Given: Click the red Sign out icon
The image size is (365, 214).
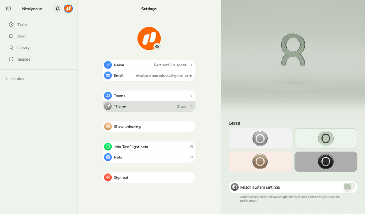Looking at the screenshot, I should 108,178.
